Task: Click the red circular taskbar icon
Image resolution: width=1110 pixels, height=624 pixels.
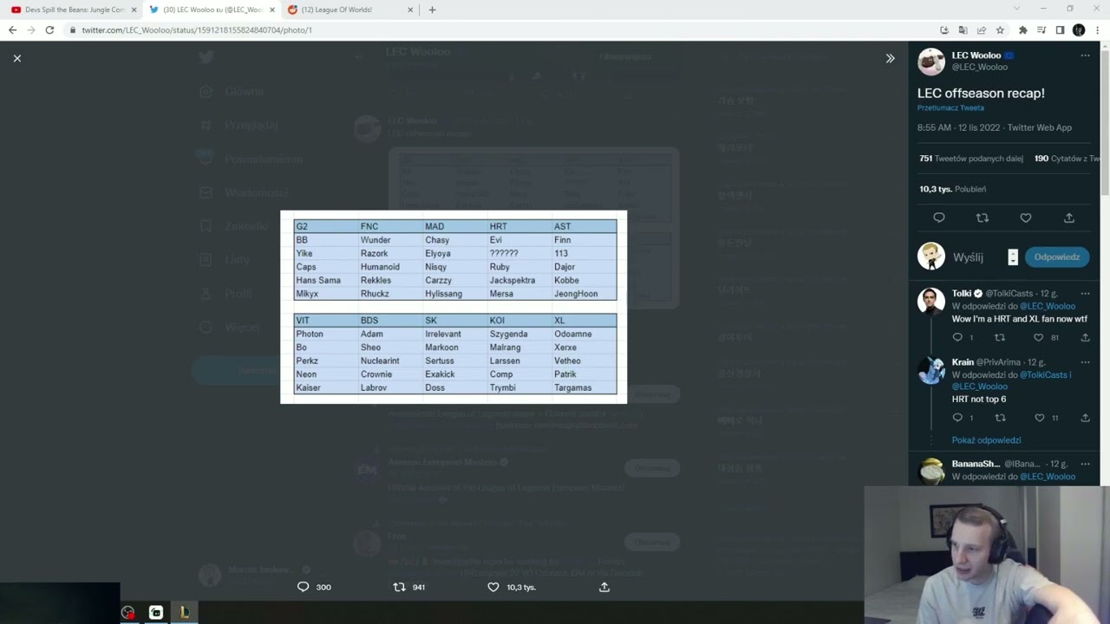Action: coord(128,613)
